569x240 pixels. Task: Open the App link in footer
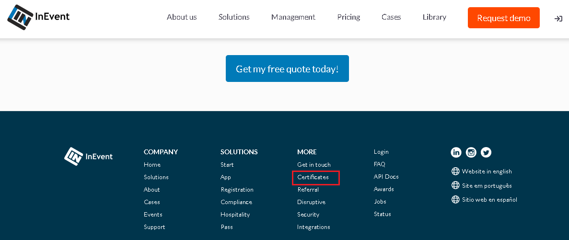tap(226, 177)
